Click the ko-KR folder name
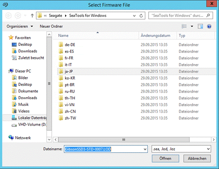219x169 pixels. 70,78
